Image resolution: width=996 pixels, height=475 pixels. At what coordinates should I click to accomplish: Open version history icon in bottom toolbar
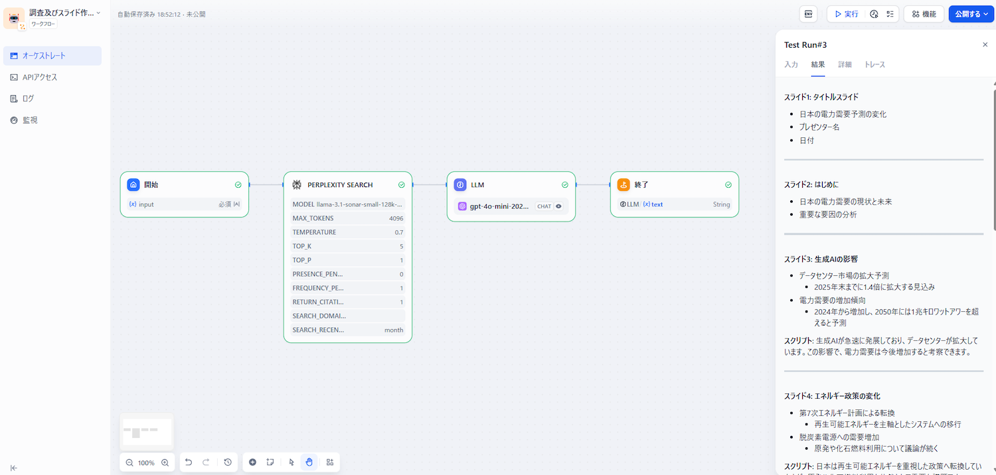228,462
